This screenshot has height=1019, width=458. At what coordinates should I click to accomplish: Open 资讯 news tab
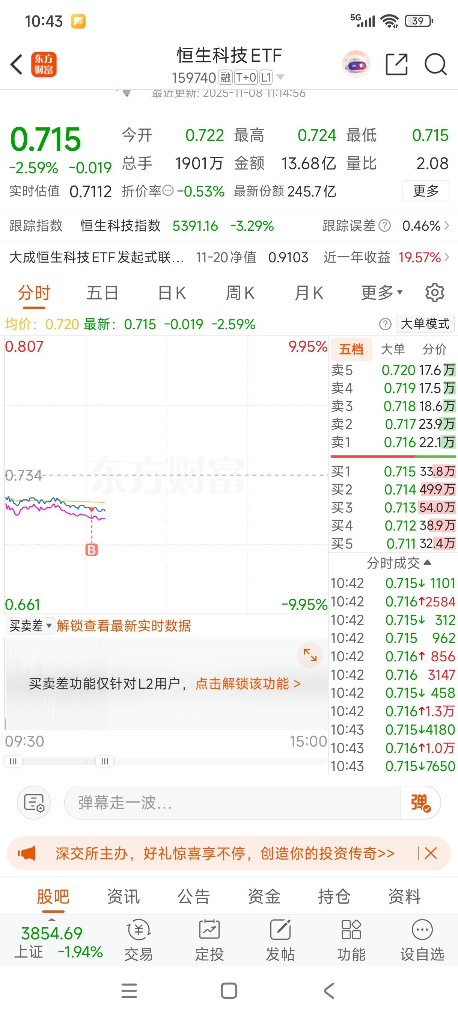coord(123,896)
